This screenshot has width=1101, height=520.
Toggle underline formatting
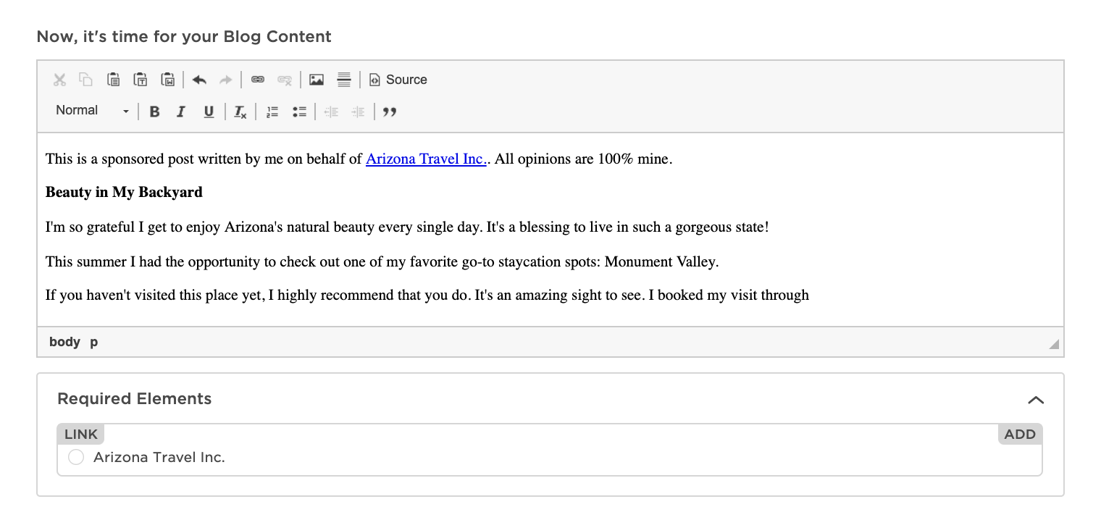(209, 112)
